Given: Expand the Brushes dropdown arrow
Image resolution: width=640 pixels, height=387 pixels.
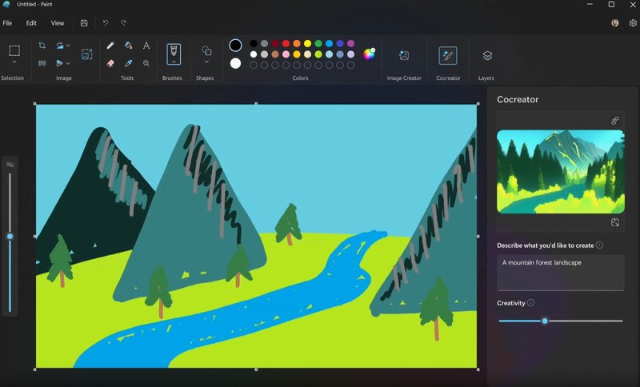Looking at the screenshot, I should coord(174,62).
